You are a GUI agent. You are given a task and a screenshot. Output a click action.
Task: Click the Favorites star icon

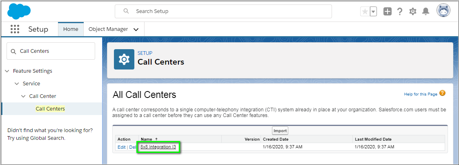[x=365, y=12]
